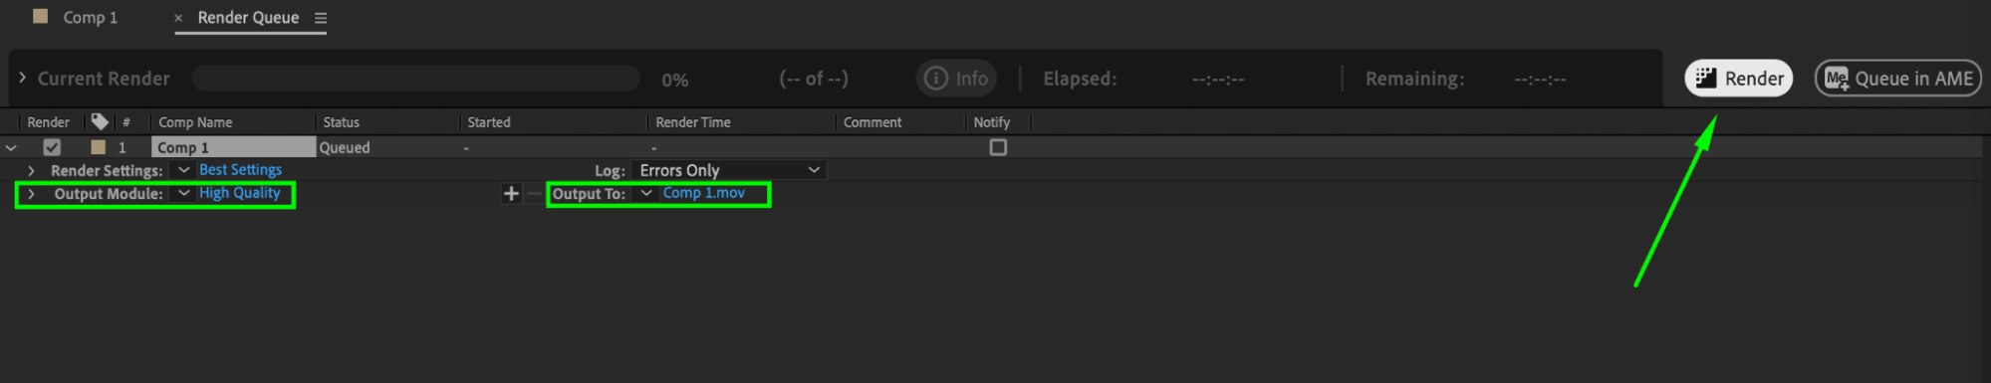The image size is (1991, 383).
Task: Click the label tag column icon
Action: click(100, 121)
